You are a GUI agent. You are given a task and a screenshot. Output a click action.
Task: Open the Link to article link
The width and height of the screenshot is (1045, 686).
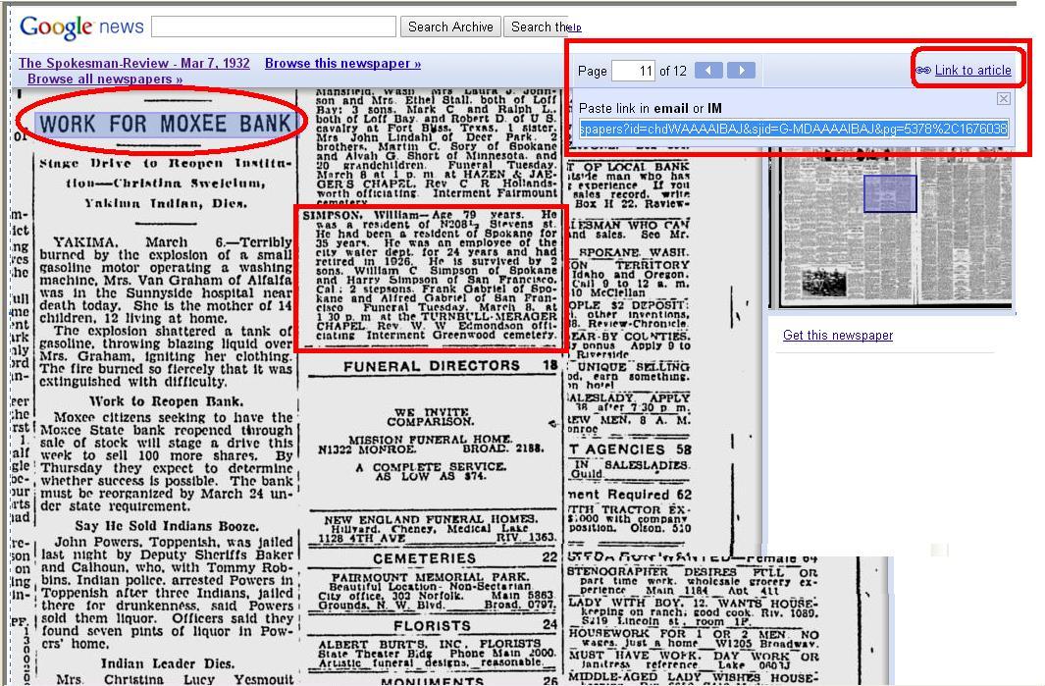972,70
